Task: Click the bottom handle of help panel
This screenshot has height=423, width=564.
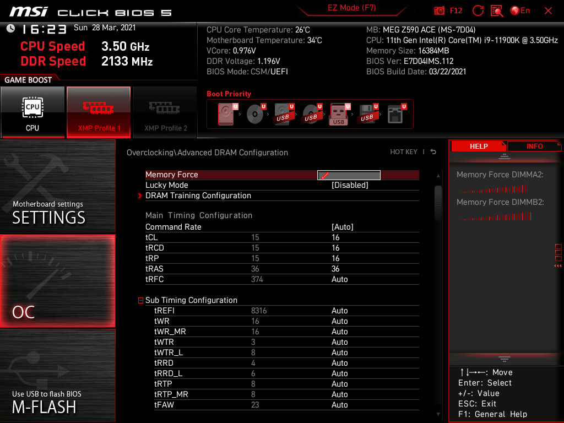Action: coord(505,359)
